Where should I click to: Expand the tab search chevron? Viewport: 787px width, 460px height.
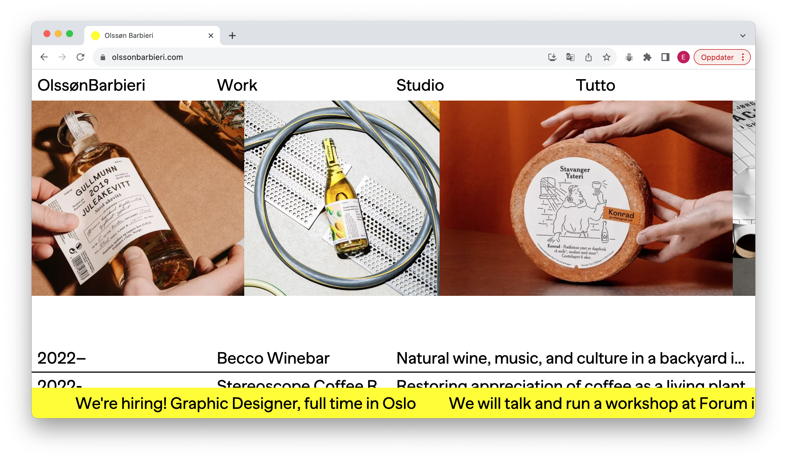point(743,36)
